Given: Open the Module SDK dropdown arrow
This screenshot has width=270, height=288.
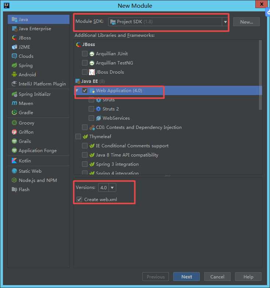Looking at the screenshot, I should [x=225, y=22].
